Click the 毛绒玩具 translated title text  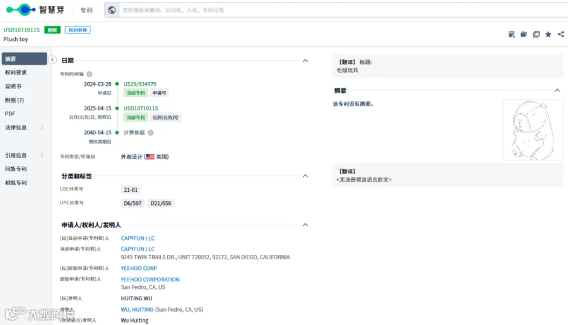pos(347,70)
